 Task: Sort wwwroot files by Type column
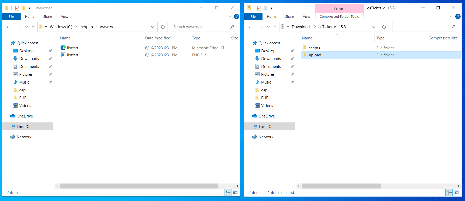[196, 38]
